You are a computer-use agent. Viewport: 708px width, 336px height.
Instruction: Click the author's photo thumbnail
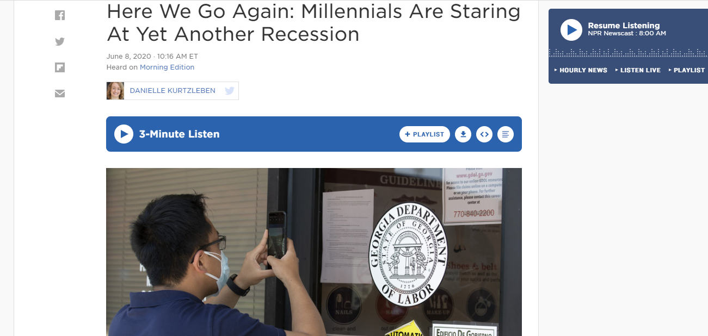[115, 91]
